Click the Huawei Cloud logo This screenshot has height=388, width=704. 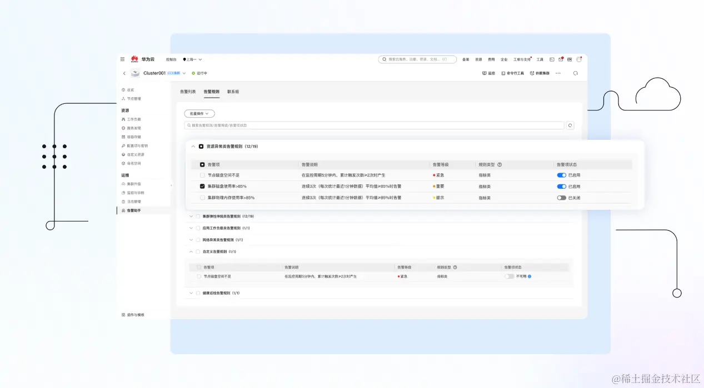point(143,59)
